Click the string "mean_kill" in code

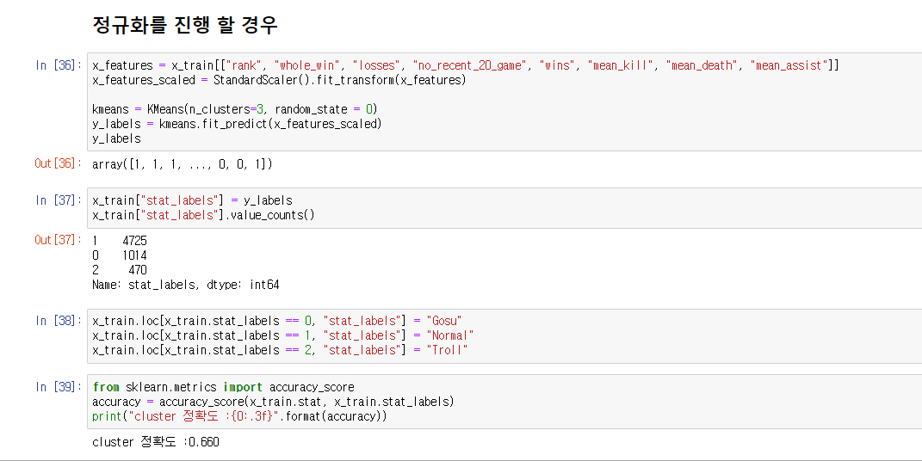pos(621,65)
